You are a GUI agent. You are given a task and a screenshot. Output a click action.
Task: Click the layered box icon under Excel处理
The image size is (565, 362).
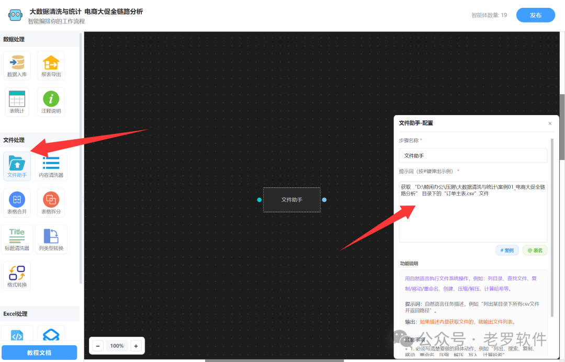coord(51,334)
